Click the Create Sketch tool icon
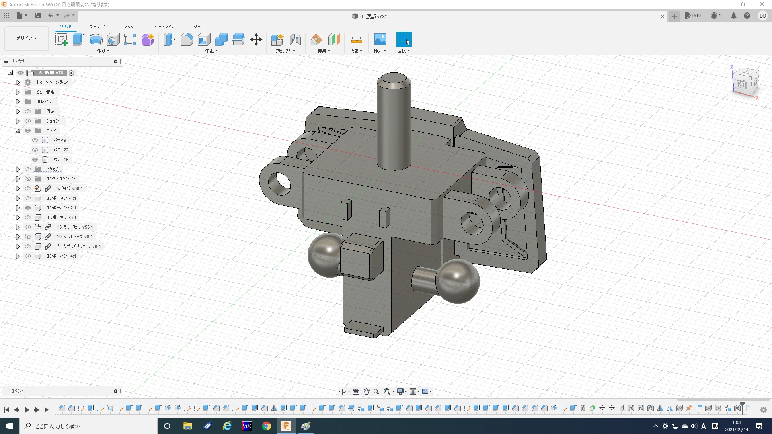 point(61,39)
